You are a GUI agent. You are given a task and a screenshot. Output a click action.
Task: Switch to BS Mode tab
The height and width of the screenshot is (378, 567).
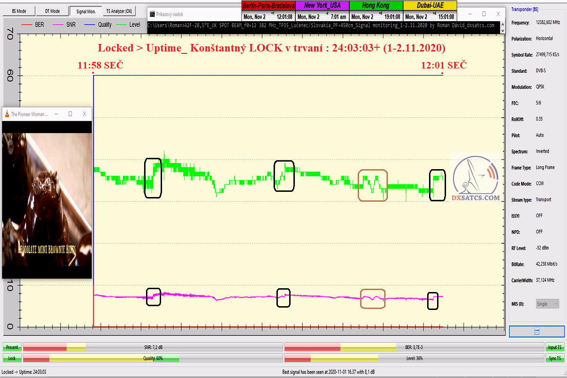pyautogui.click(x=19, y=11)
